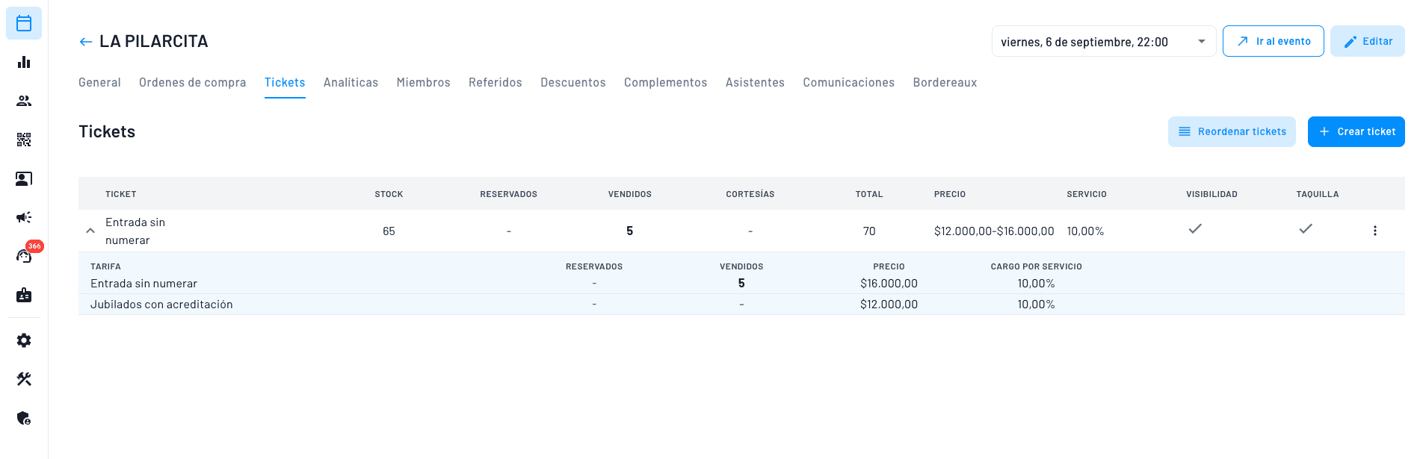Switch to the Referidos tab

click(496, 83)
